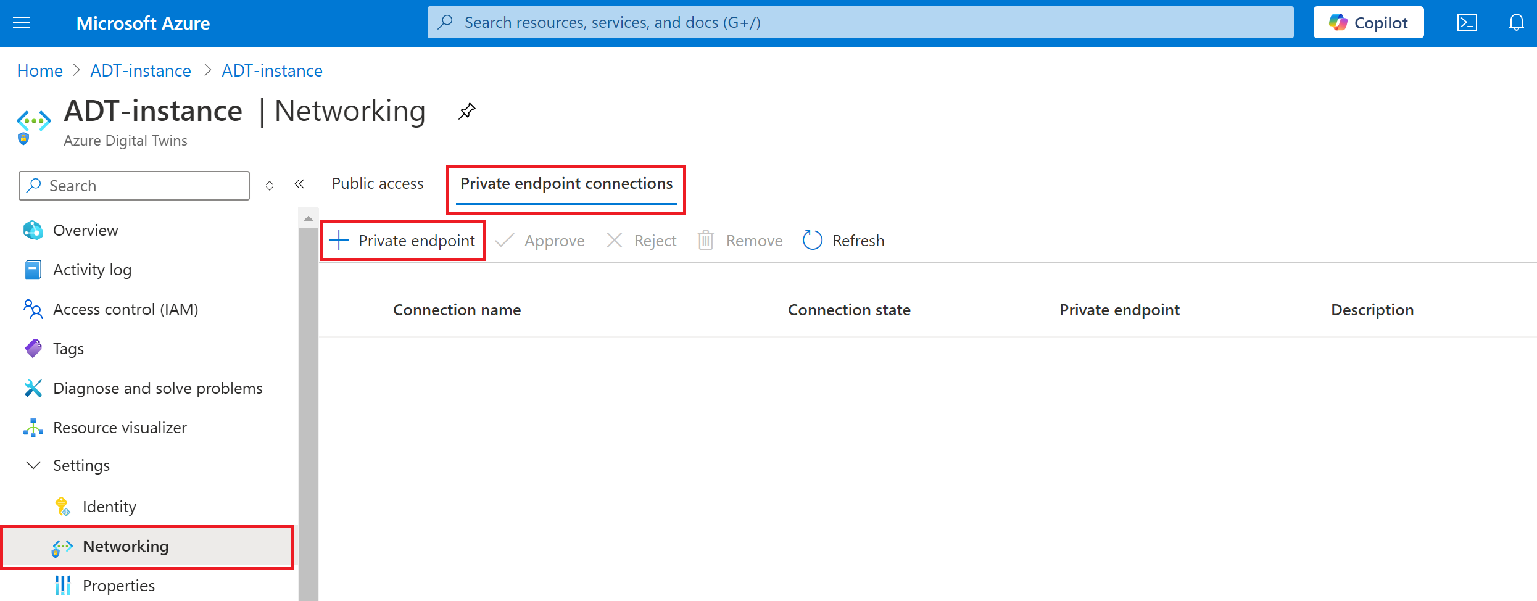Select Private endpoint connections tab
This screenshot has width=1537, height=601.
pos(566,184)
